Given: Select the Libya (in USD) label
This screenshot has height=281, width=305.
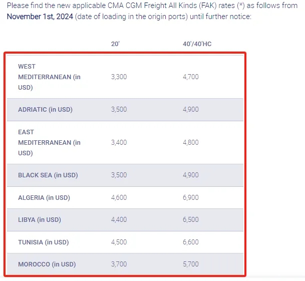Looking at the screenshot, I should click(x=40, y=220).
